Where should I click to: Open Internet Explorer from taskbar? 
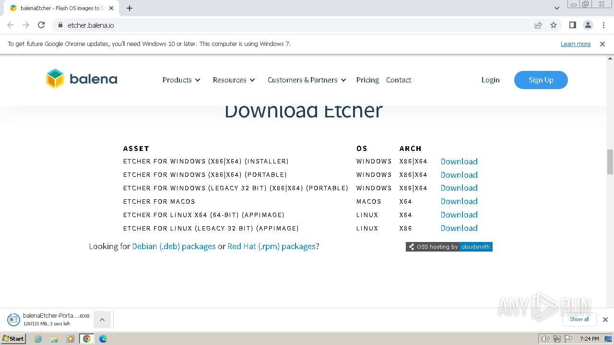(38, 339)
